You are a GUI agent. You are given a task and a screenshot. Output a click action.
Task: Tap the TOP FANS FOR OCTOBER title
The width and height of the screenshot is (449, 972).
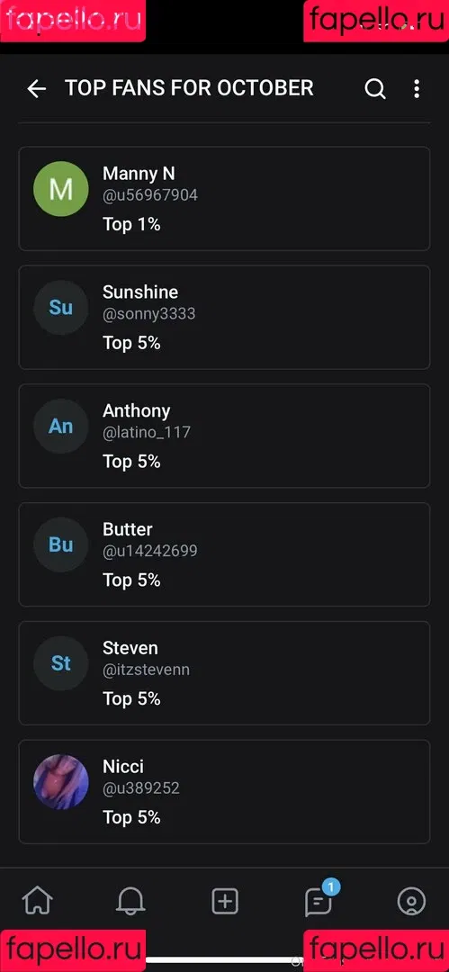[189, 88]
